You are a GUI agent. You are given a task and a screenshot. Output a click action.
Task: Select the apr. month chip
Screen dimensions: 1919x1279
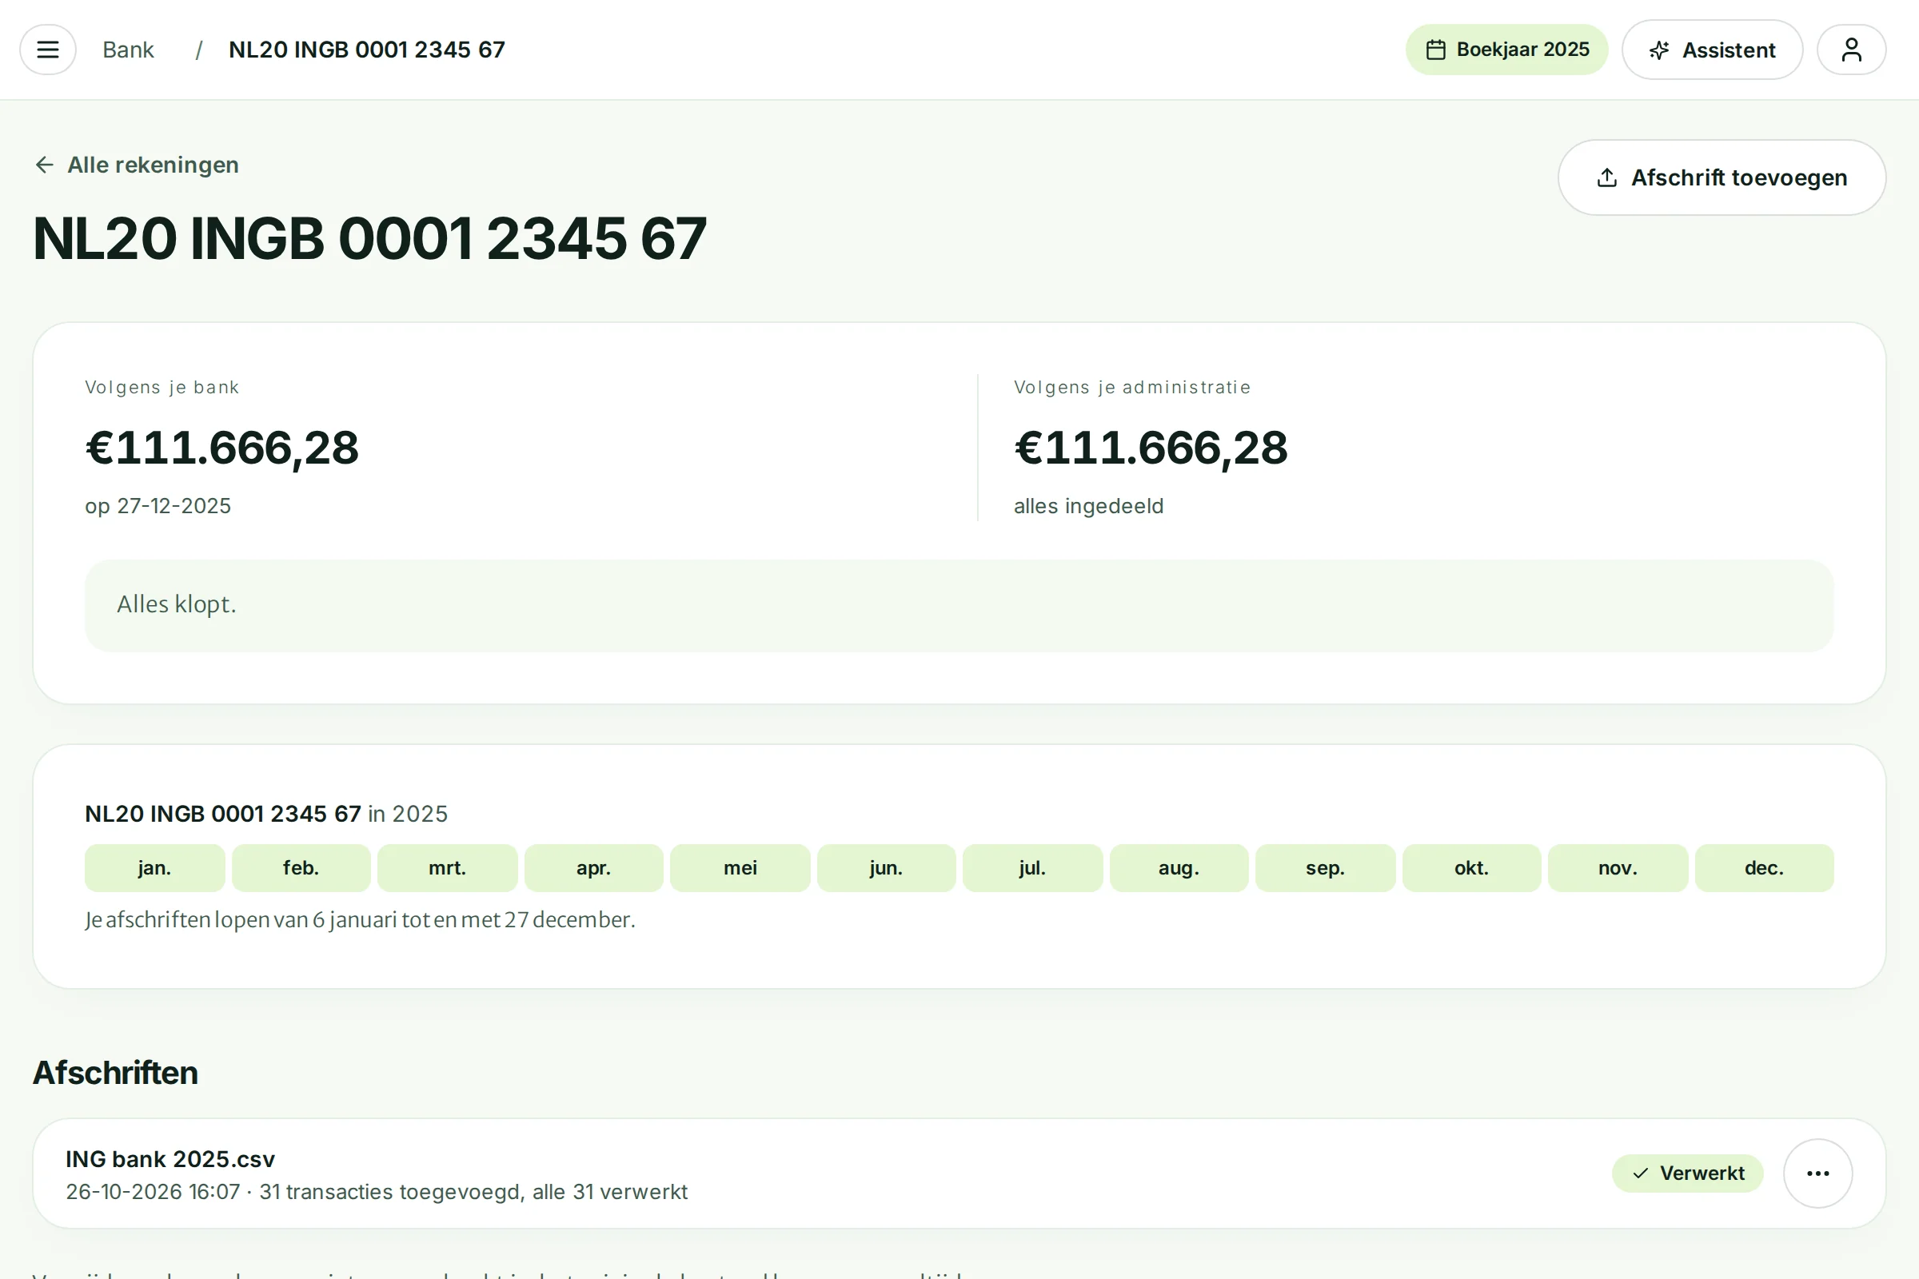click(593, 868)
